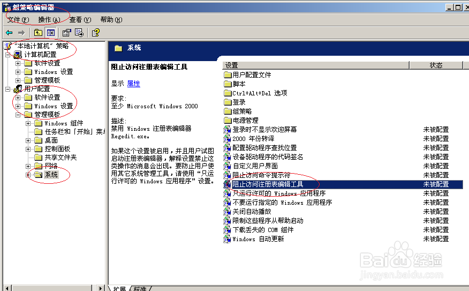
Task: Open the 查看(V) menu
Action: coord(80,20)
